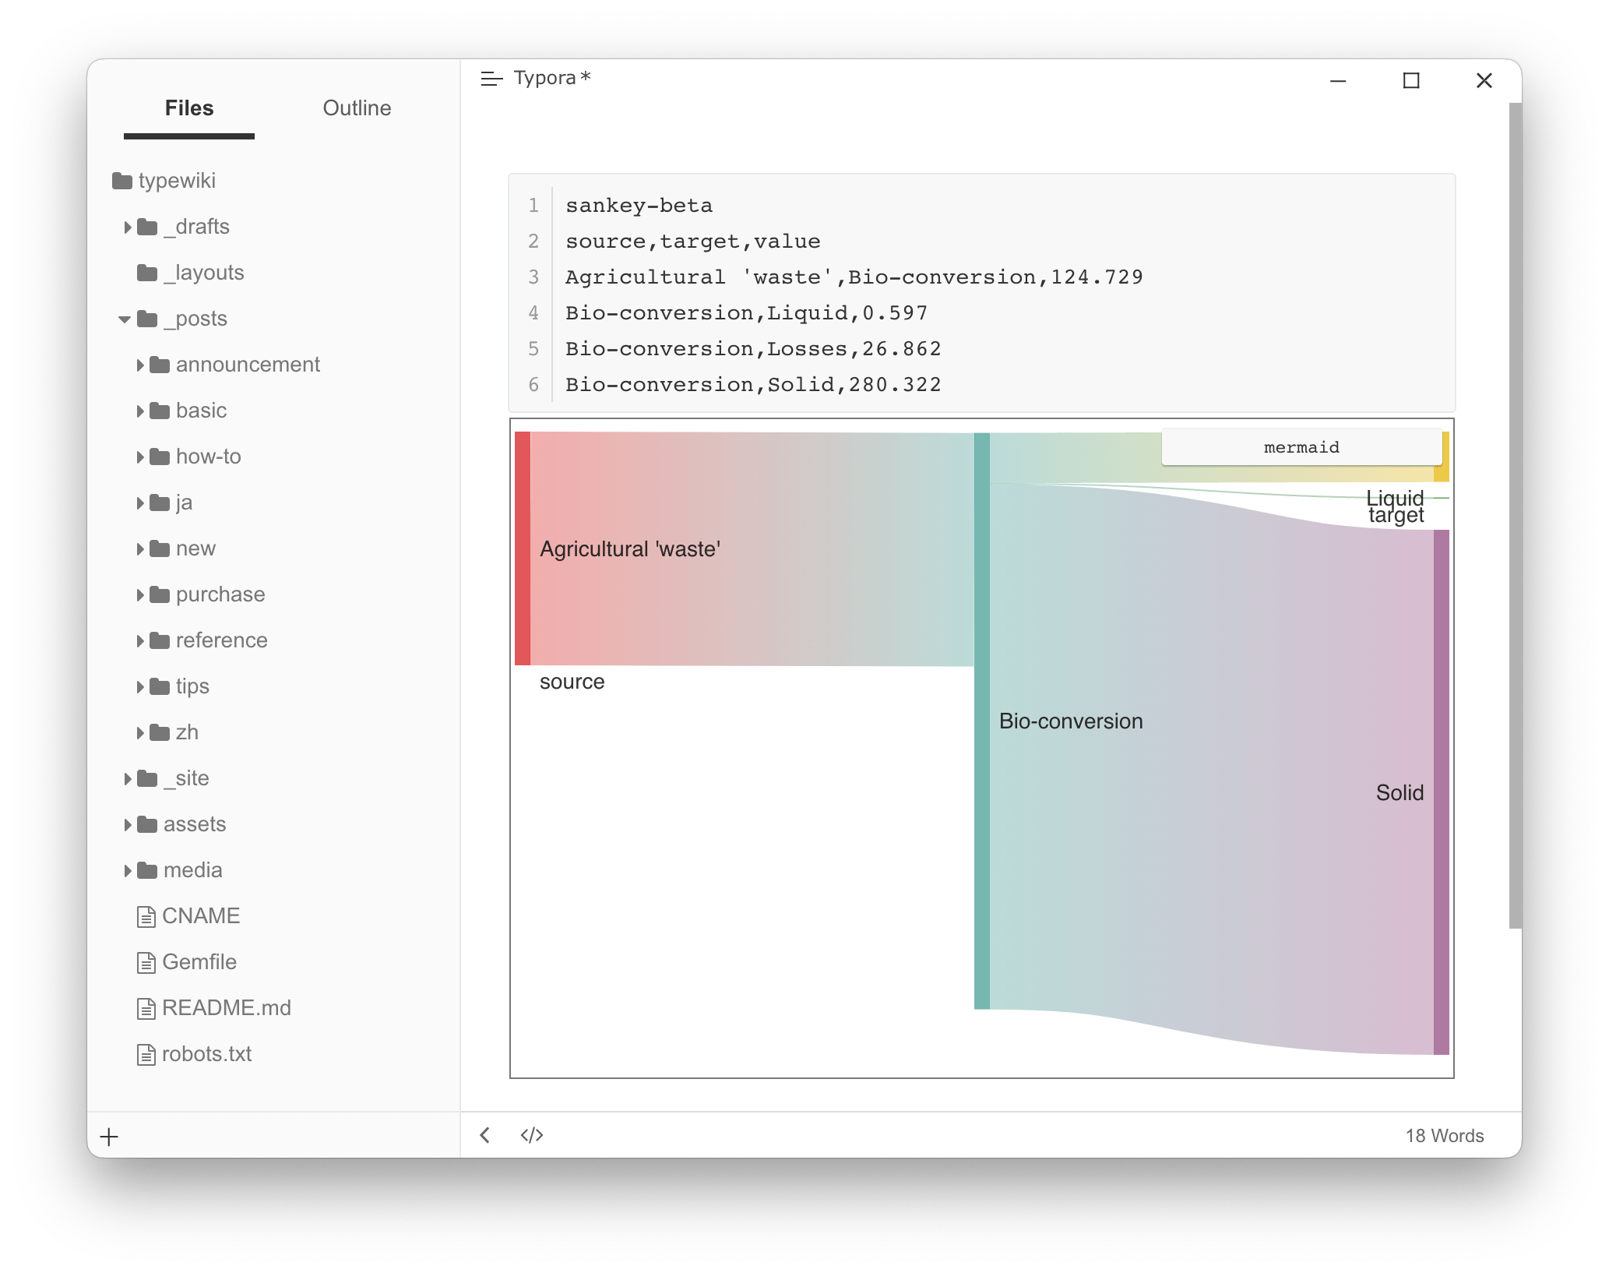Click the source/HTML view toggle button
Image resolution: width=1609 pixels, height=1273 pixels.
click(x=533, y=1134)
